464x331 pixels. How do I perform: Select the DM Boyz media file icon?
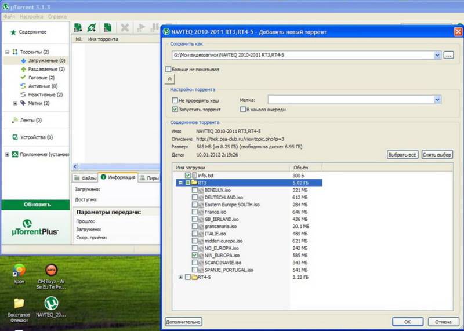tap(52, 271)
